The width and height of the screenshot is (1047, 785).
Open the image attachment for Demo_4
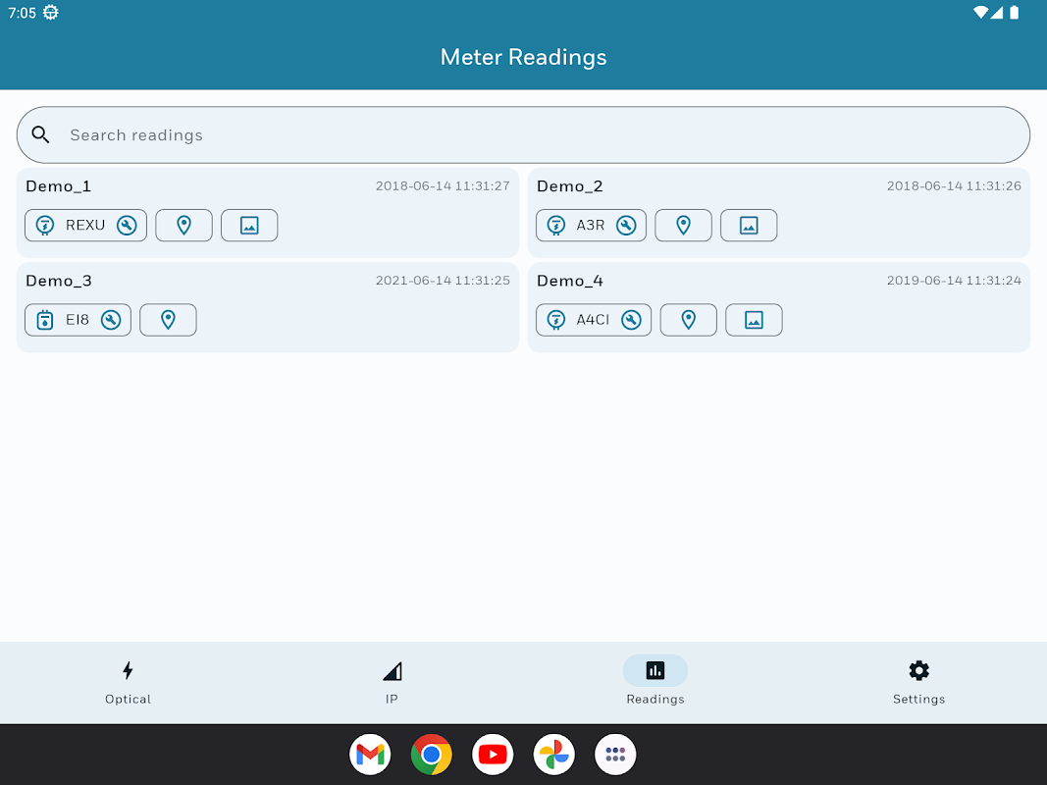(754, 320)
